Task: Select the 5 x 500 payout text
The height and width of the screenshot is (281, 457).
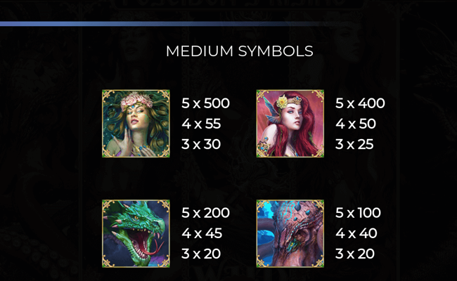Action: (205, 103)
